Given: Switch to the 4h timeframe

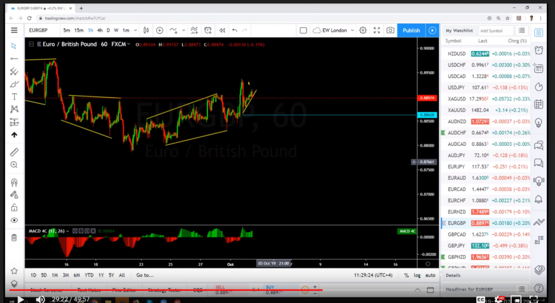Looking at the screenshot, I should click(100, 30).
